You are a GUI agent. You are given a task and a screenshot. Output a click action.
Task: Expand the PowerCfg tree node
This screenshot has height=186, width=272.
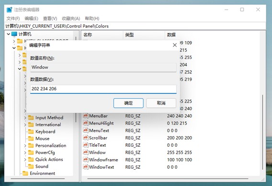[25, 152]
